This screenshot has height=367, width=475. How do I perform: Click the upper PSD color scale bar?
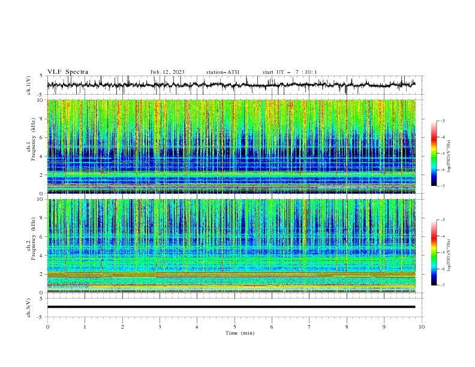pos(434,154)
